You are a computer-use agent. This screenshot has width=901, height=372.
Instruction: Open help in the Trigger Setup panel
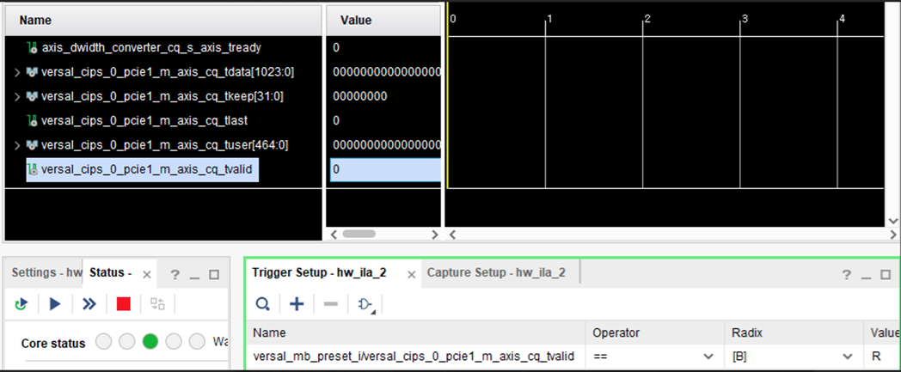pyautogui.click(x=846, y=274)
